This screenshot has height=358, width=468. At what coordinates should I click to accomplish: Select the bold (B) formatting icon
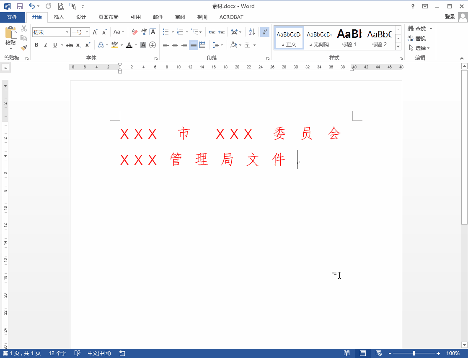tap(36, 45)
